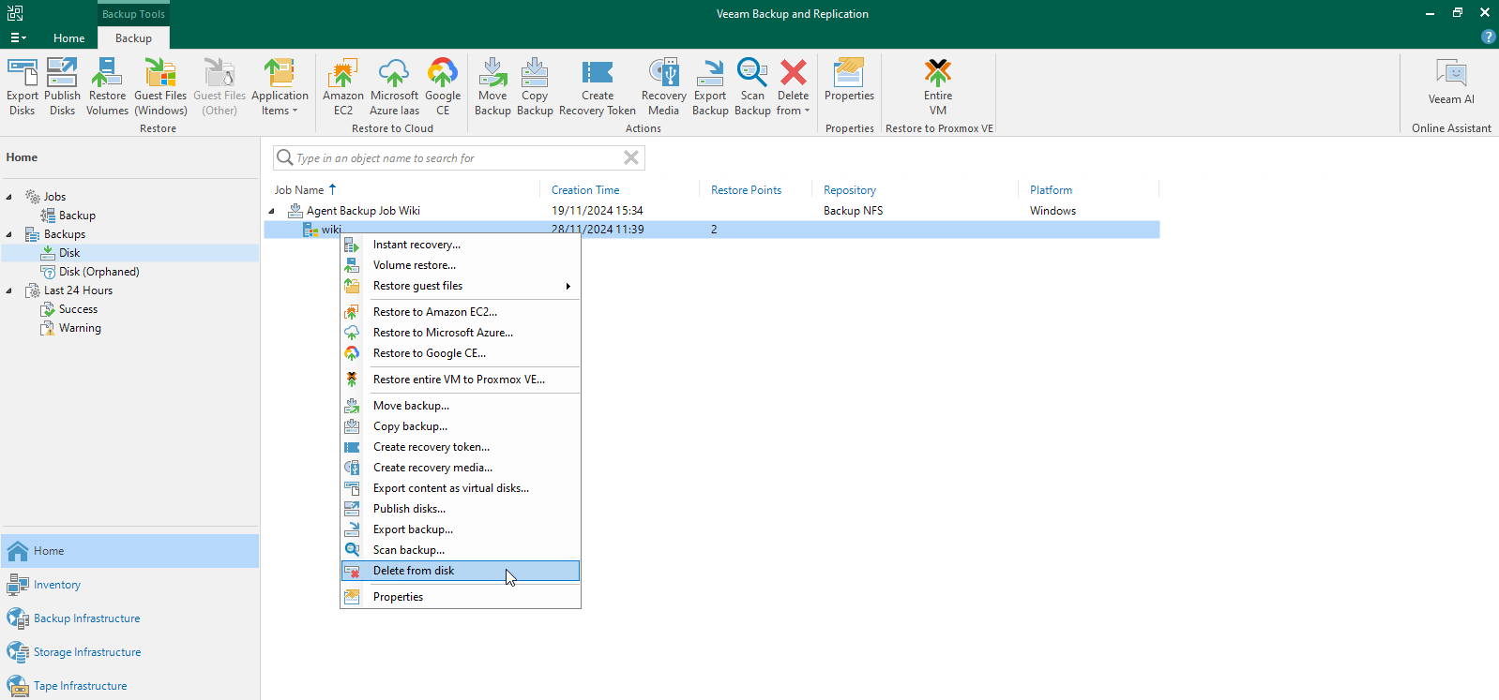
Task: Select Disk (Orphaned) in the tree
Action: pyautogui.click(x=98, y=272)
